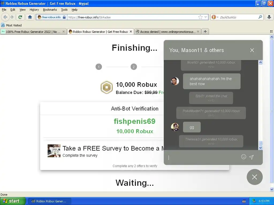Click the keyboard icon in system tray
274x205 pixels.
244,201
